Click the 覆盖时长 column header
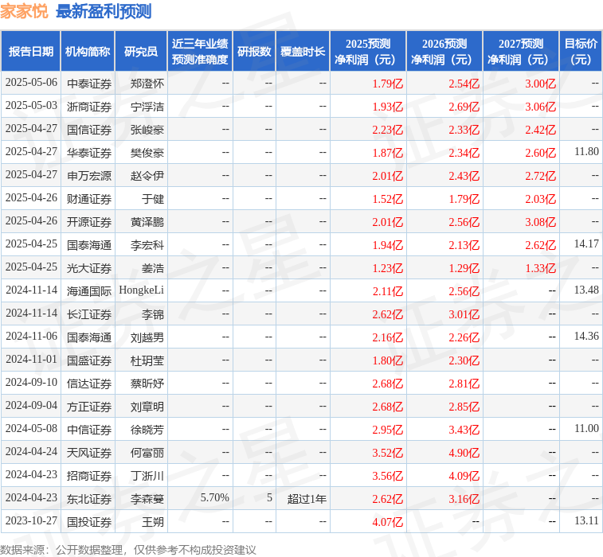603x557 pixels. [303, 52]
